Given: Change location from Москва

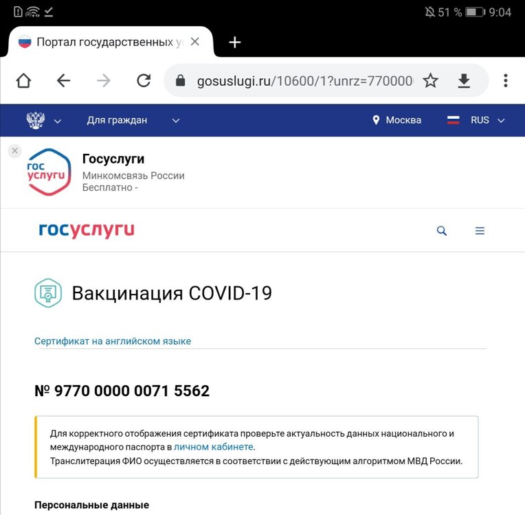Looking at the screenshot, I should [396, 120].
